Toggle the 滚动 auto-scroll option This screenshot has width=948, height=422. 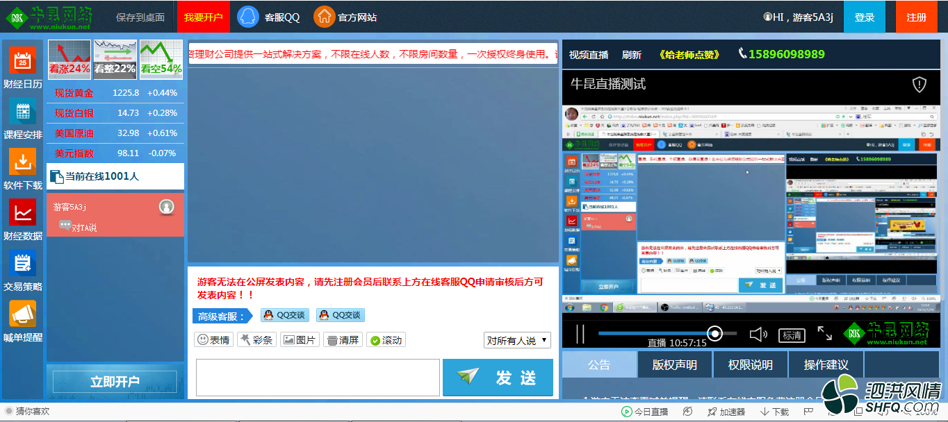point(385,339)
